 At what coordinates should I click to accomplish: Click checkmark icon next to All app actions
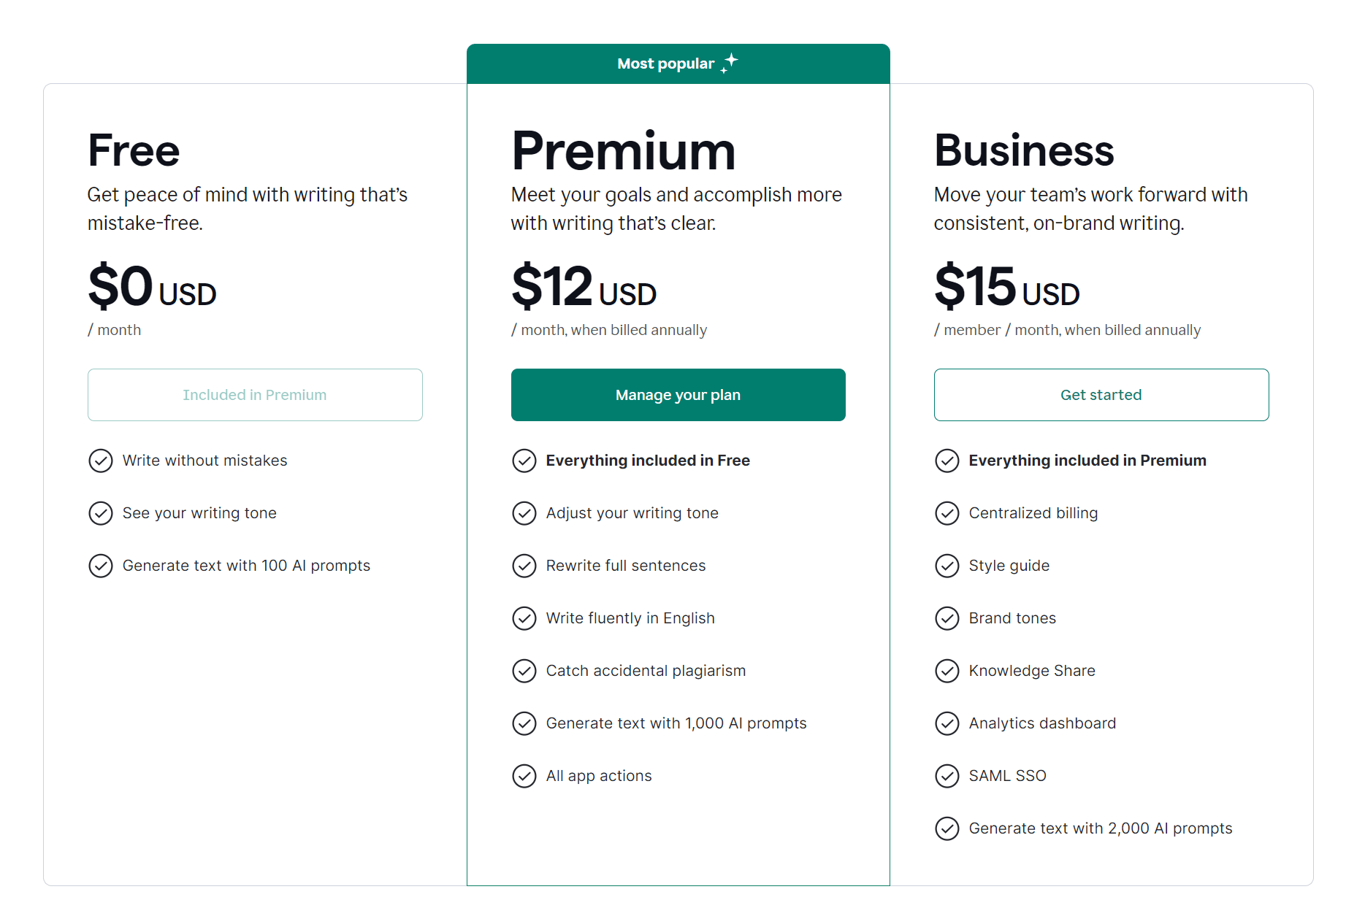[524, 776]
